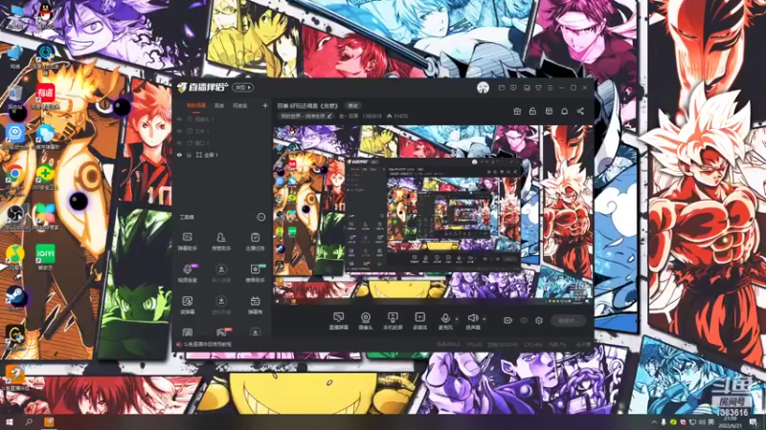The image size is (766, 430).
Task: Collapse the 工具箱 toolbox panel
Action: click(x=261, y=217)
